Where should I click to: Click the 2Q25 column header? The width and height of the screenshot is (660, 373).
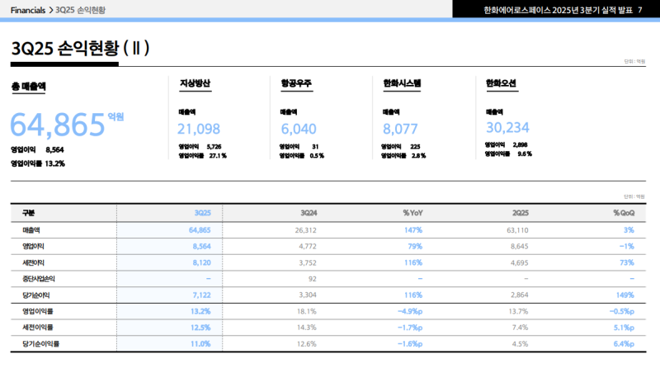tap(518, 213)
